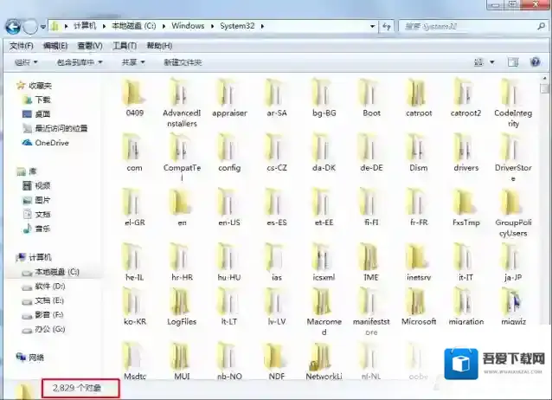Open the 工具(T) menu
The image size is (552, 400).
pyautogui.click(x=125, y=46)
